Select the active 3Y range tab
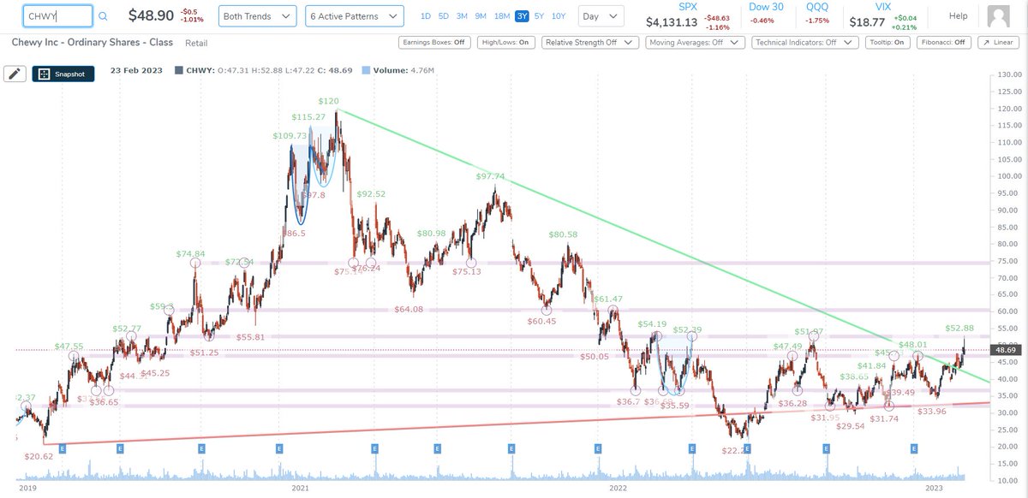Image resolution: width=1028 pixels, height=498 pixels. click(521, 16)
